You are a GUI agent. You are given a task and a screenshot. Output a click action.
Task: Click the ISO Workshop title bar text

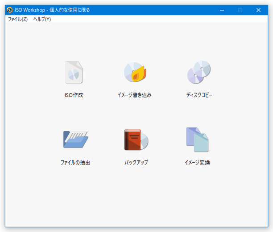click(52, 10)
